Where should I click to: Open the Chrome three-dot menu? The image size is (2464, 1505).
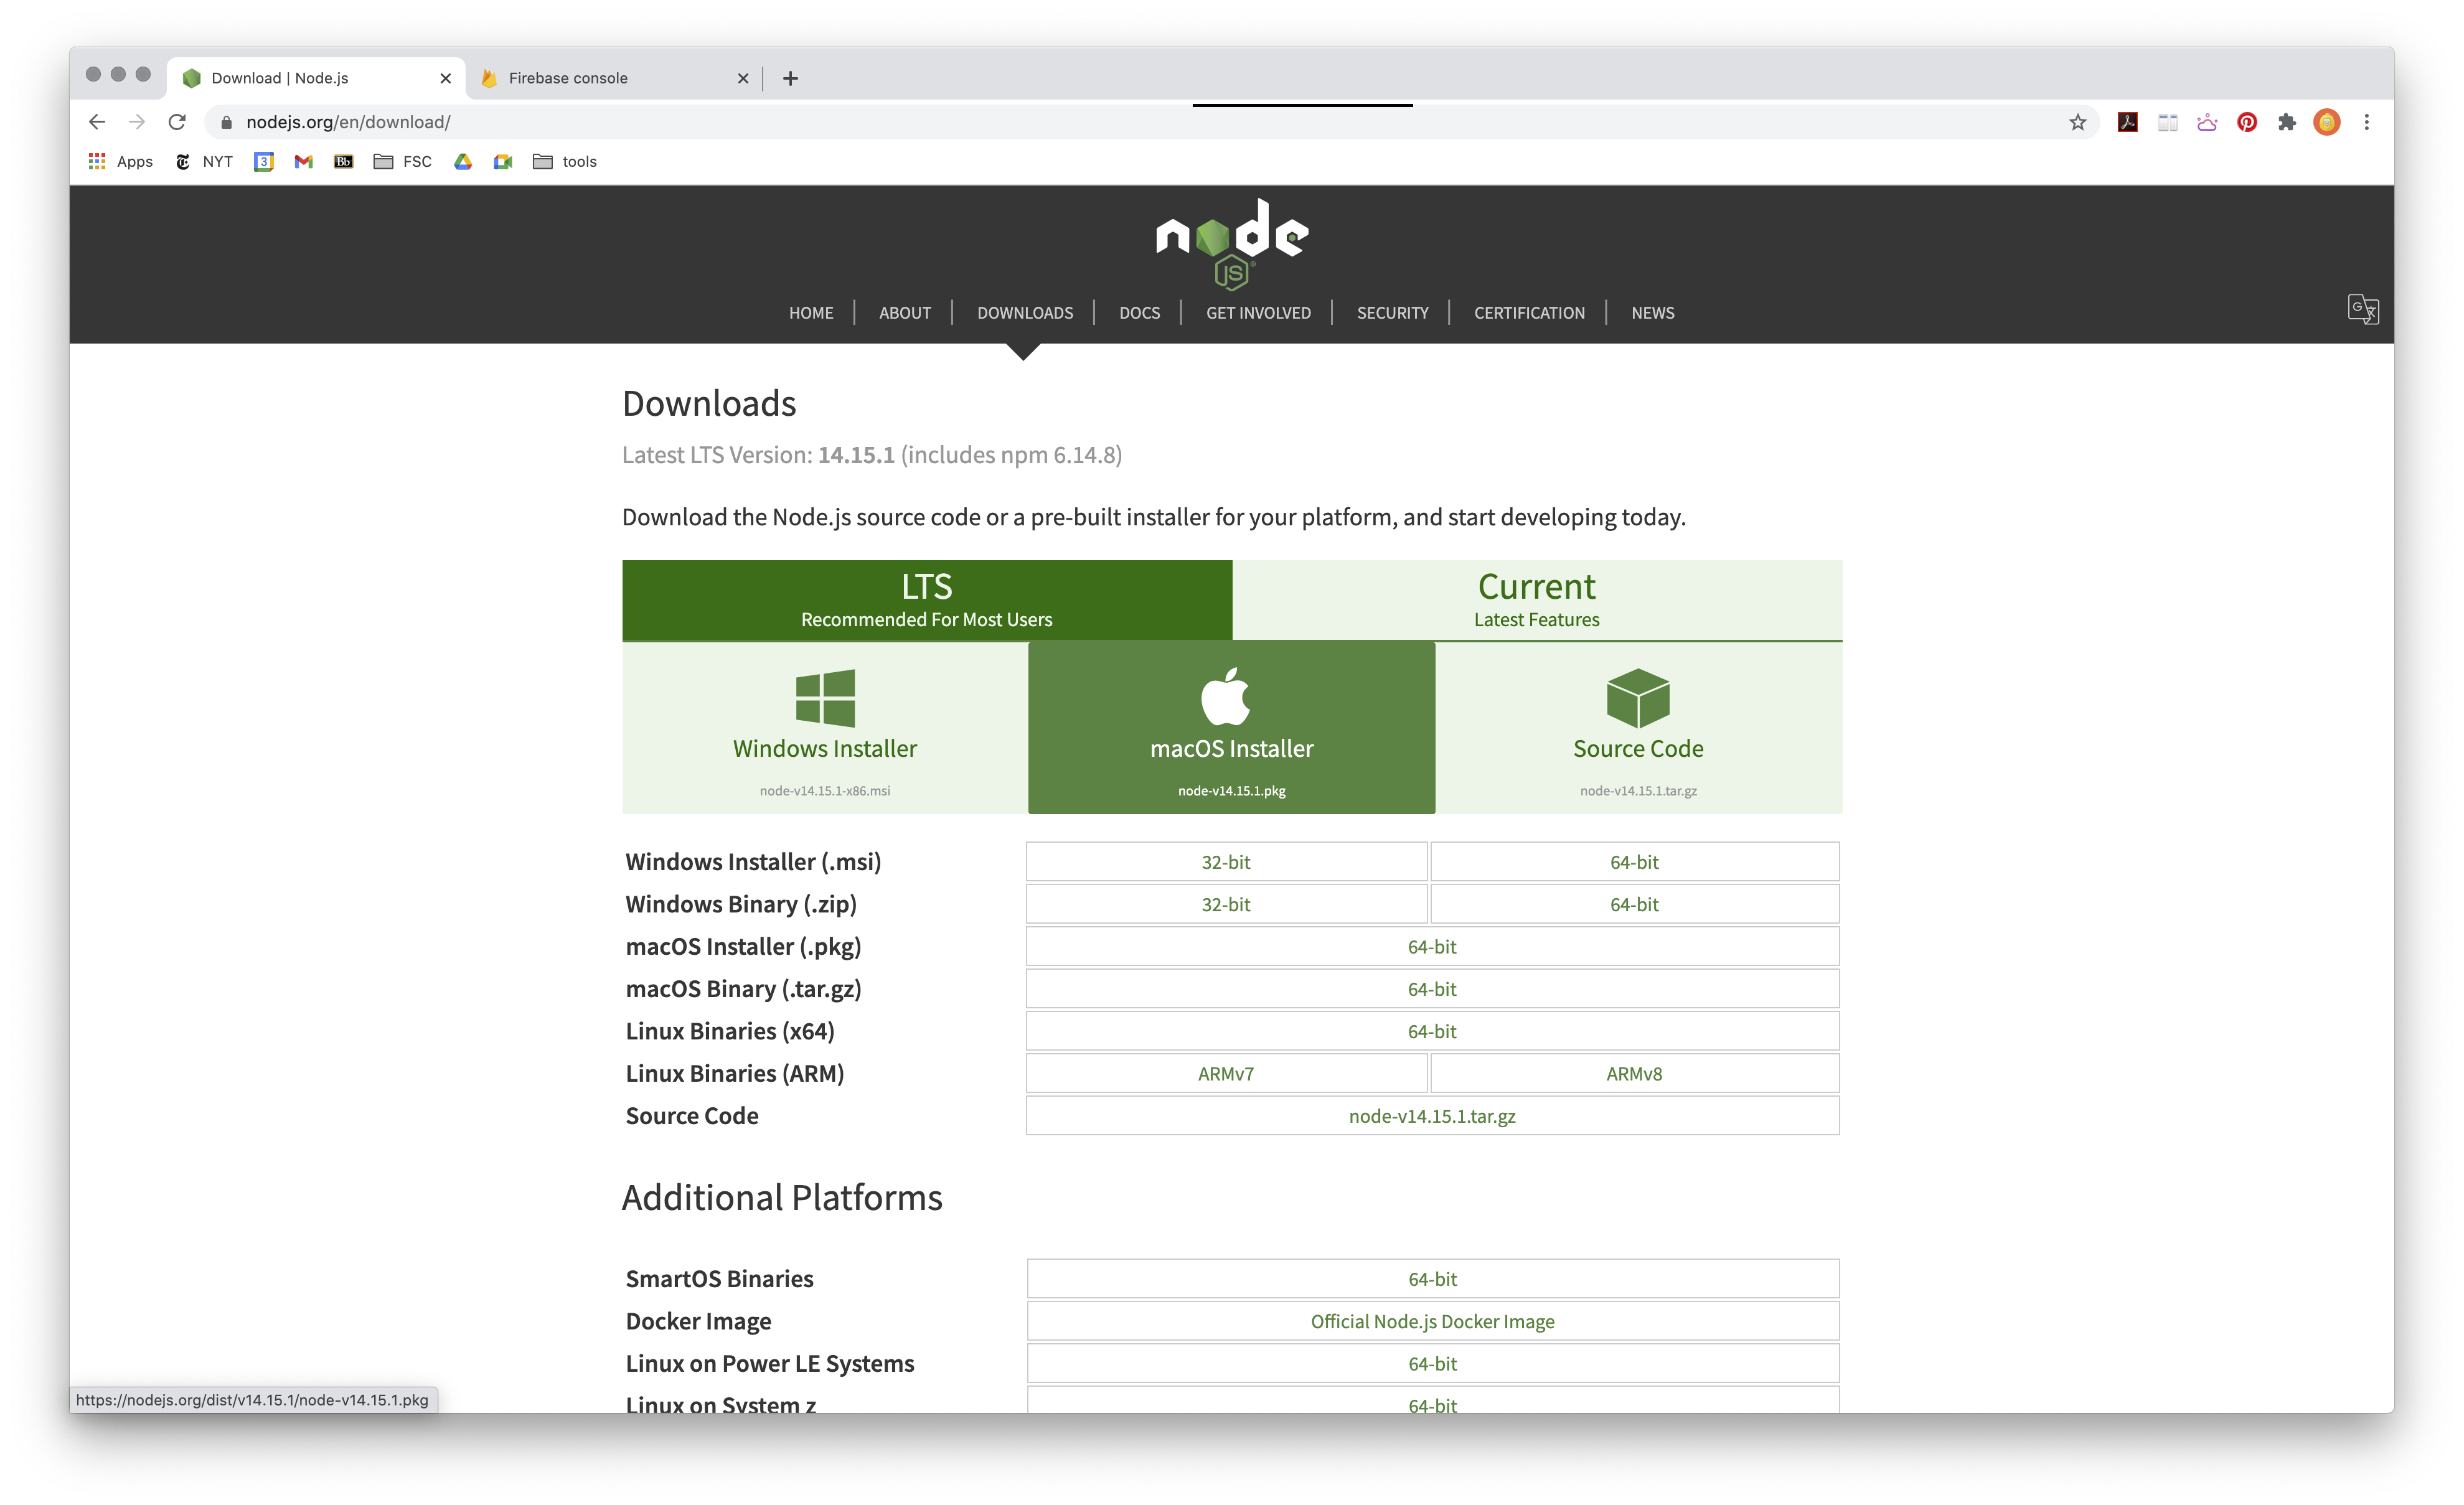(2367, 122)
